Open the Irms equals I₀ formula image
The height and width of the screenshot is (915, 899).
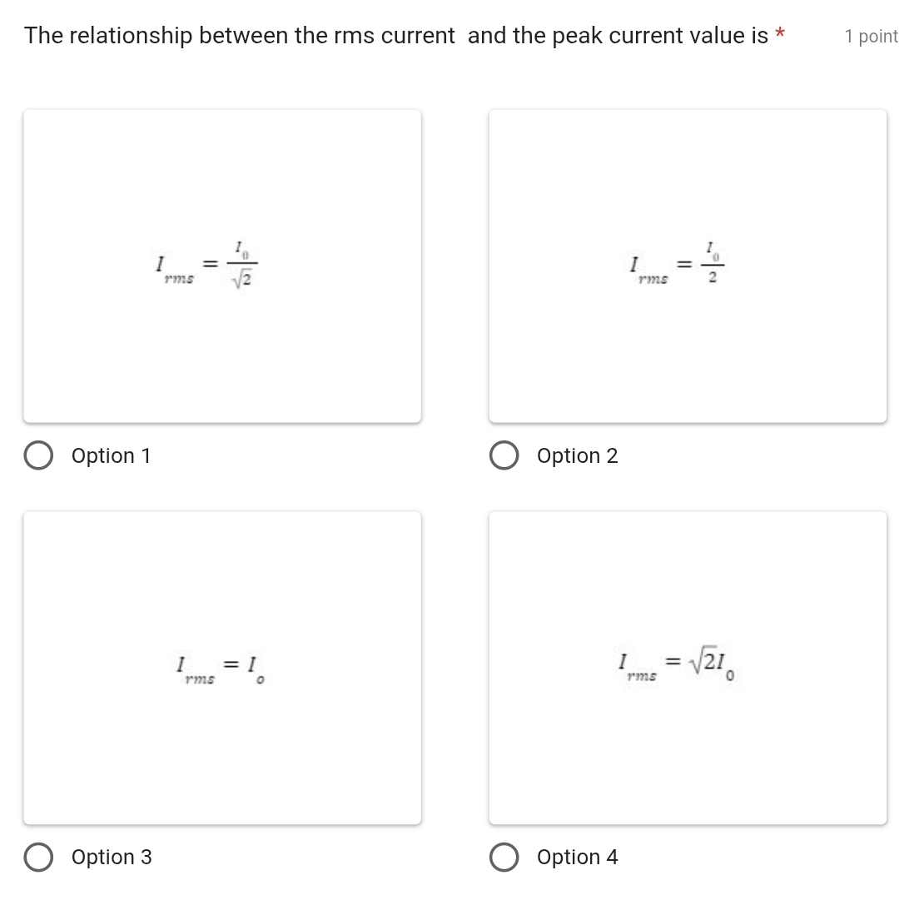[x=222, y=668]
